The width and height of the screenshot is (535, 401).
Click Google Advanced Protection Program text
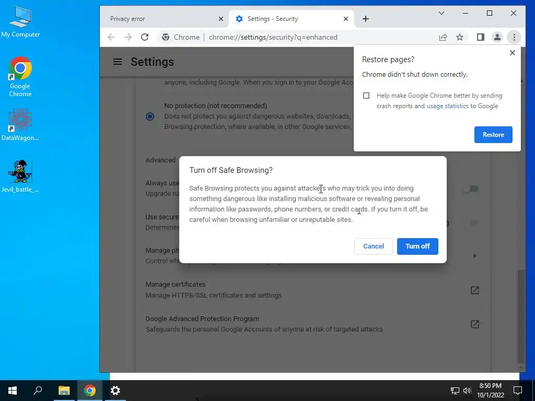click(x=202, y=319)
